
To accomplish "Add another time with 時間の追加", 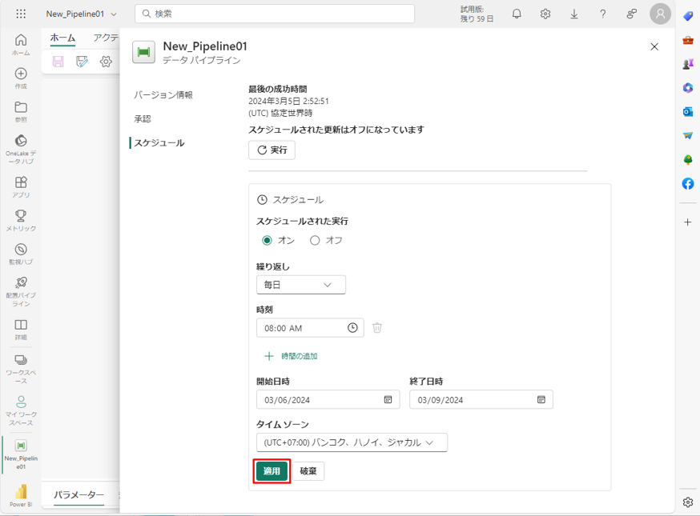I will pos(291,356).
